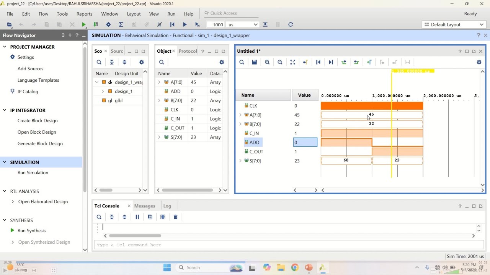
Task: Click the simulation run time field
Action: click(216, 24)
